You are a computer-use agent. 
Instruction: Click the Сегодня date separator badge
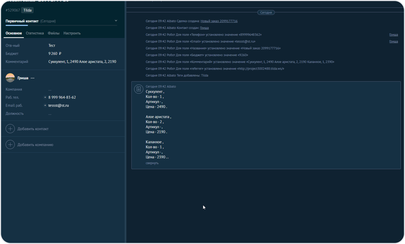tap(266, 12)
